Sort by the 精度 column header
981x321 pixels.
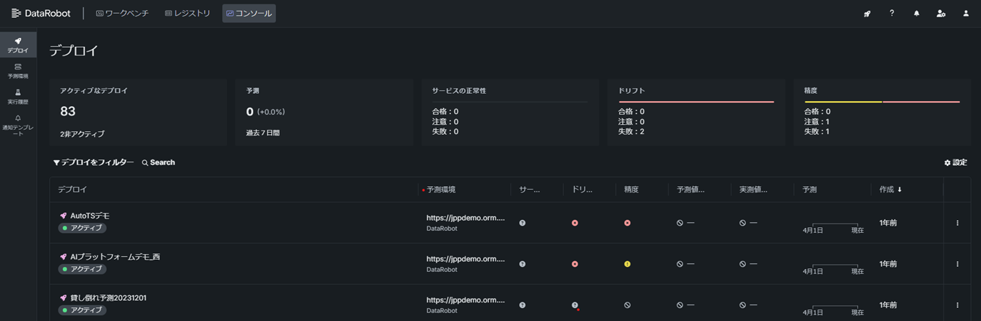point(631,190)
